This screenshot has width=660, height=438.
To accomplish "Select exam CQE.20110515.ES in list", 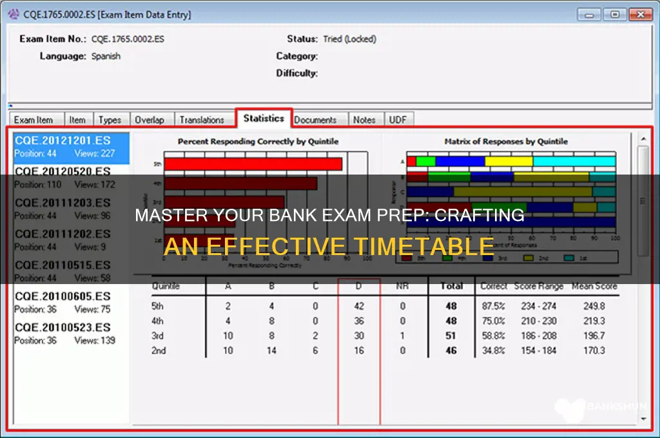I will click(71, 271).
